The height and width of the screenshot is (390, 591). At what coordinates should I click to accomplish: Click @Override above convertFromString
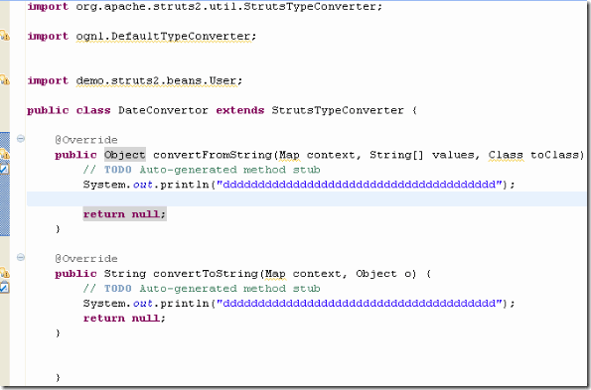[x=86, y=140]
